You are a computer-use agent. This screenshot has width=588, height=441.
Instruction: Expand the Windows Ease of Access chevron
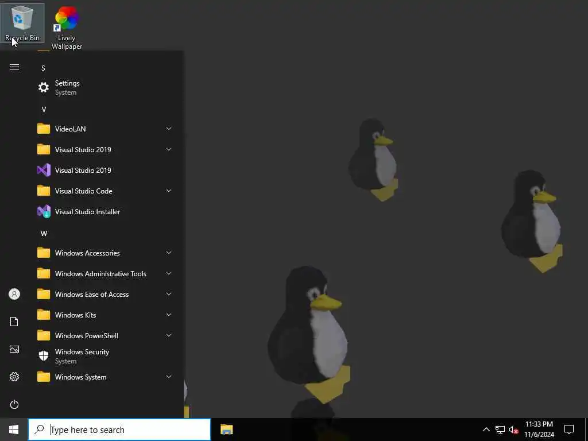pos(169,294)
